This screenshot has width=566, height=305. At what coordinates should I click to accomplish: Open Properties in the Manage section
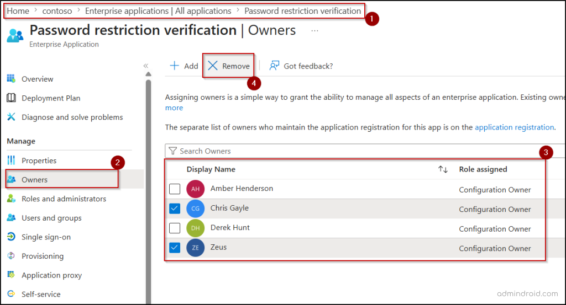[39, 160]
